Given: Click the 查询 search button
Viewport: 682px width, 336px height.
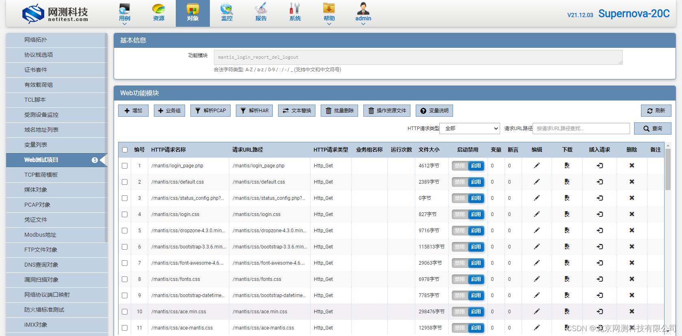Looking at the screenshot, I should pyautogui.click(x=653, y=128).
